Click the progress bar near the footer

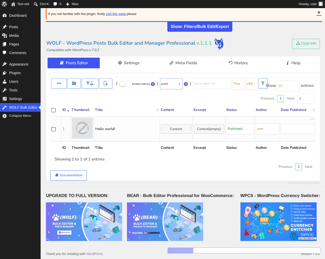pyautogui.click(x=244, y=251)
